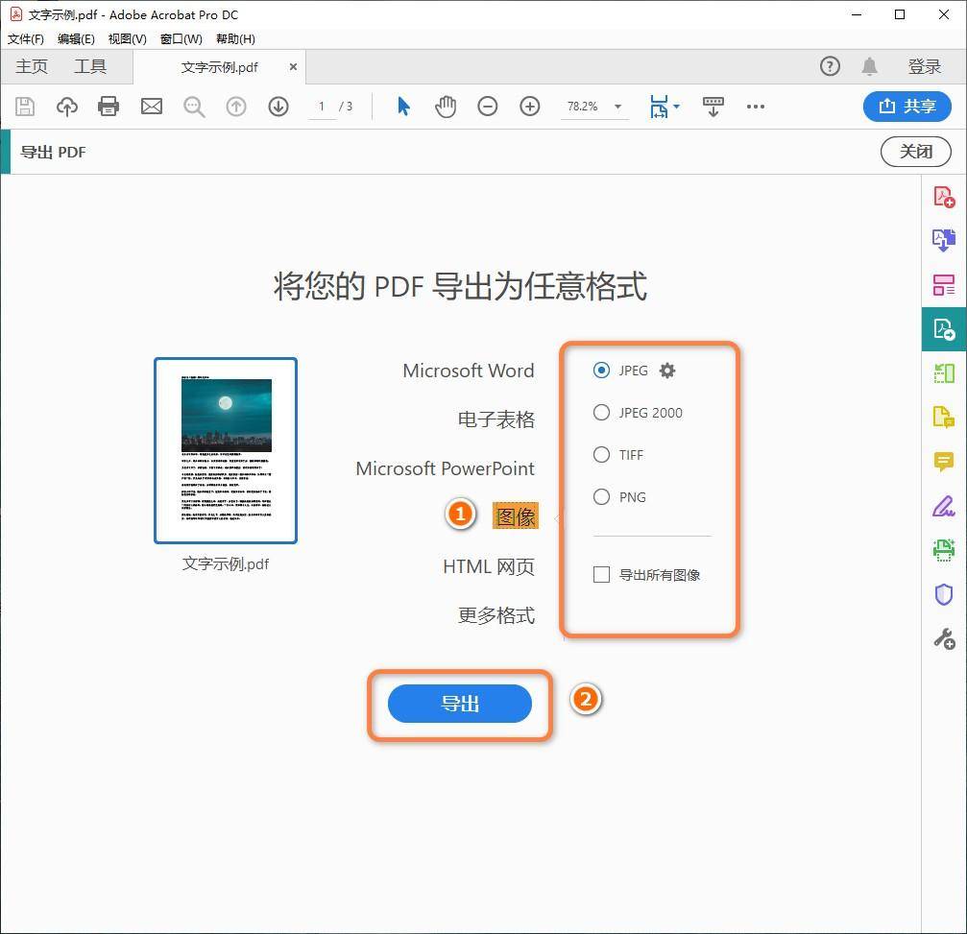Click the PDF page thumbnail preview

coord(226,450)
